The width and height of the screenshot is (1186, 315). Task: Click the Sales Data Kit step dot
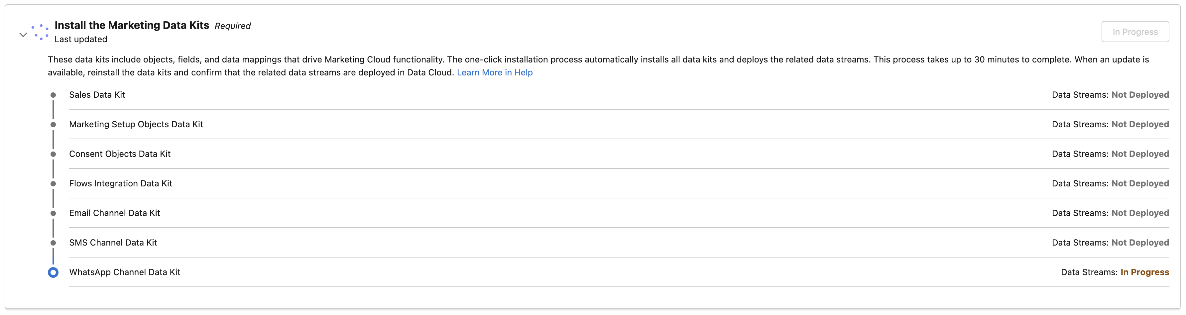(54, 95)
